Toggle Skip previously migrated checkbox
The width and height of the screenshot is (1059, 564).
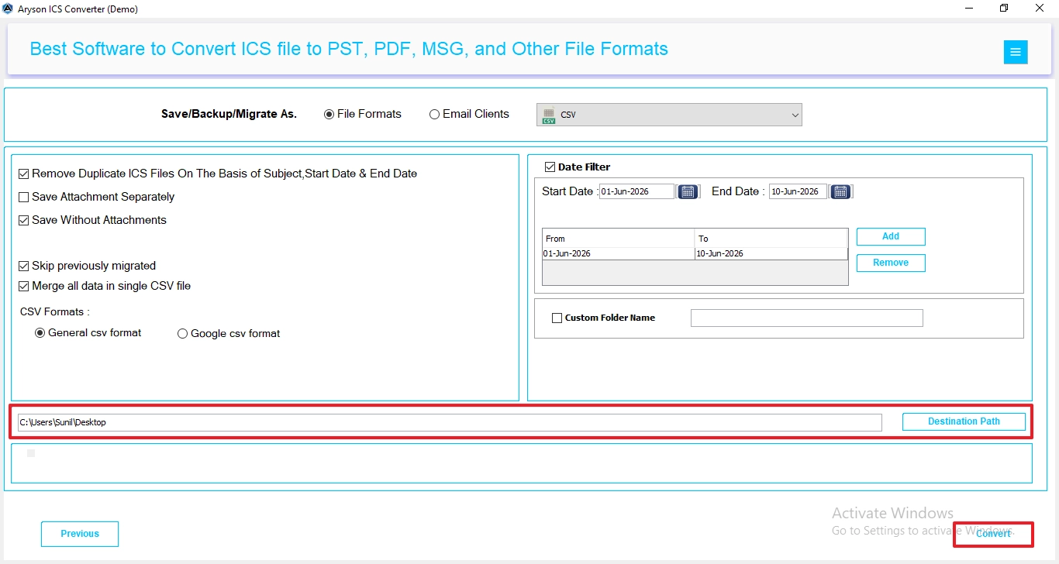pos(24,266)
